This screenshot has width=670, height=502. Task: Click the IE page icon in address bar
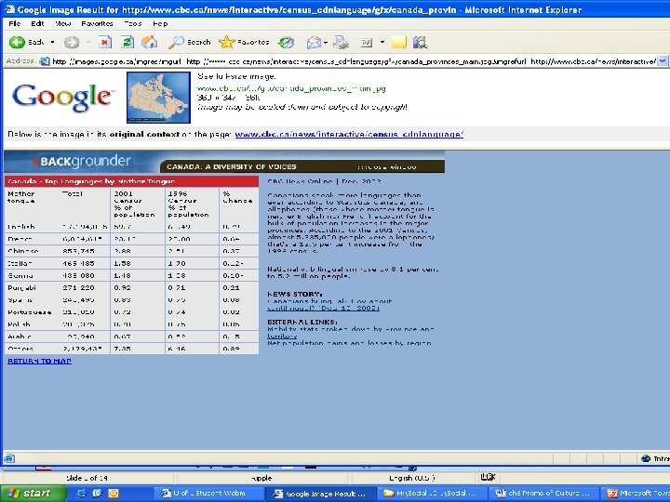point(45,61)
